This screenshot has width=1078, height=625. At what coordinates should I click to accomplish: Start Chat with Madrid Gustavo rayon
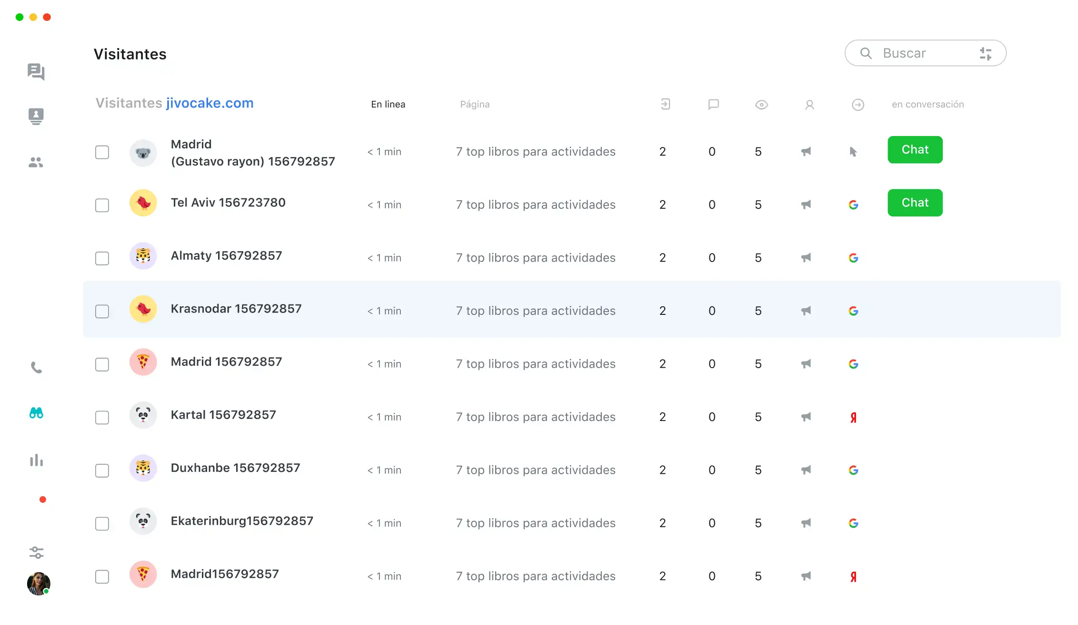(x=915, y=150)
